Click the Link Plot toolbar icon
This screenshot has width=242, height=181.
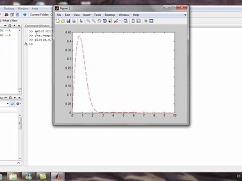(126, 21)
